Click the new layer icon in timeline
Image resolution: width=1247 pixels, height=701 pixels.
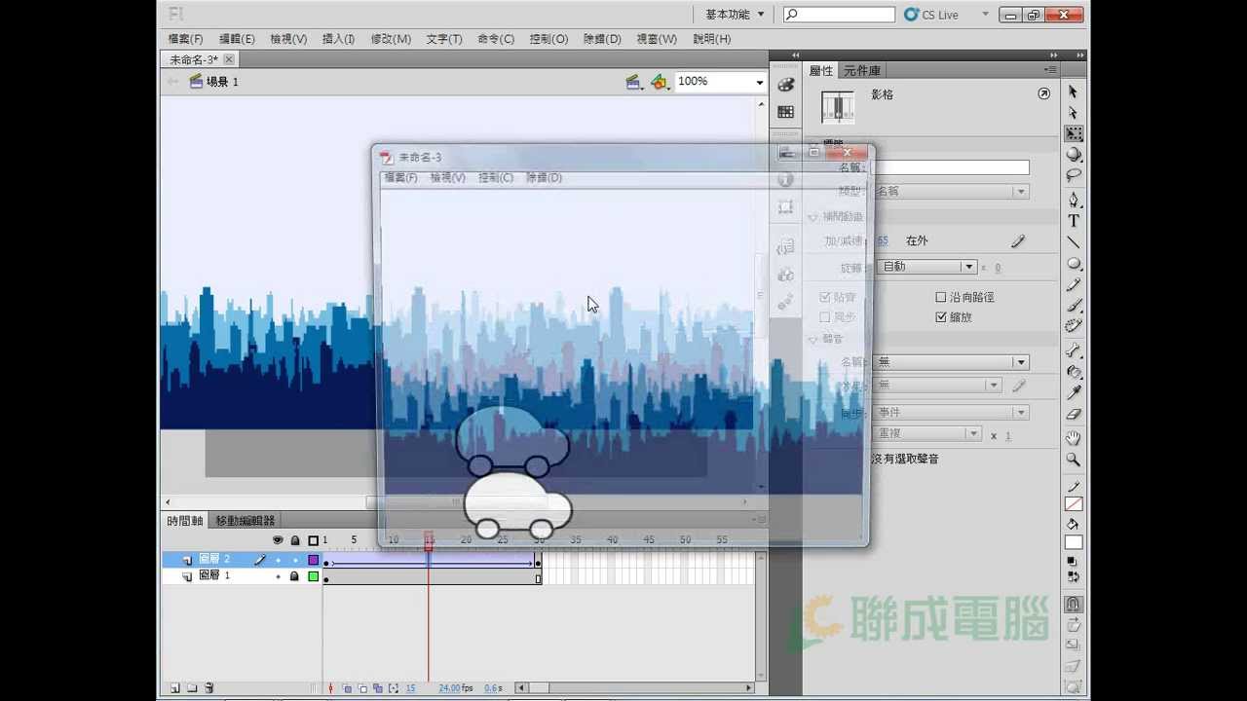click(174, 688)
